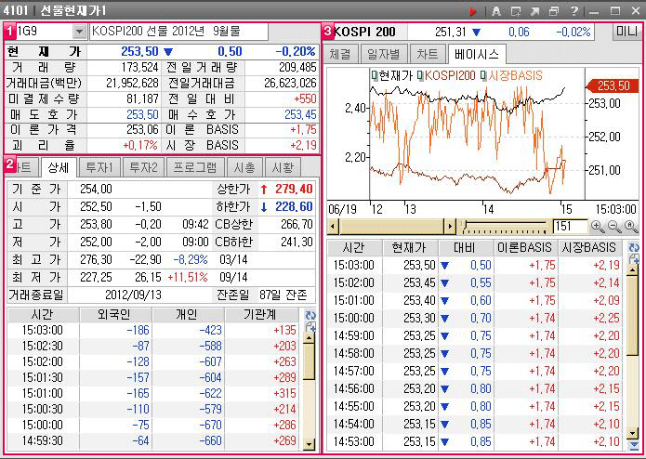The image size is (646, 459).
Task: Select the 14:59:00 row in basis table
Action: [476, 336]
